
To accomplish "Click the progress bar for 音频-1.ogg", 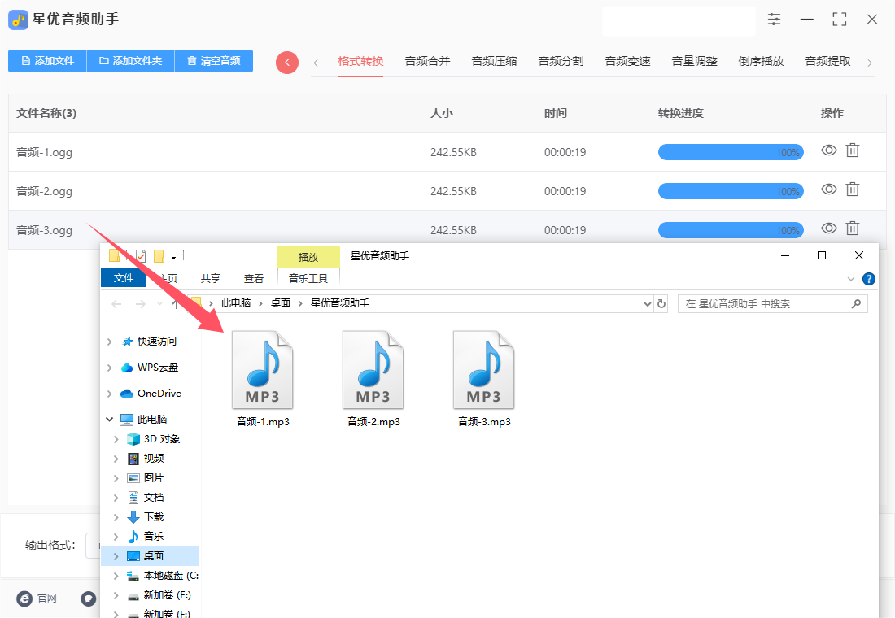I will click(731, 152).
